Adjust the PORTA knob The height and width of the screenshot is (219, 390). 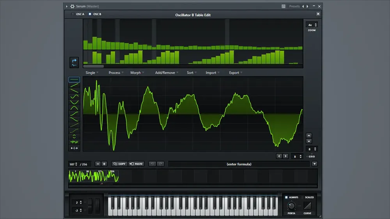(x=291, y=206)
